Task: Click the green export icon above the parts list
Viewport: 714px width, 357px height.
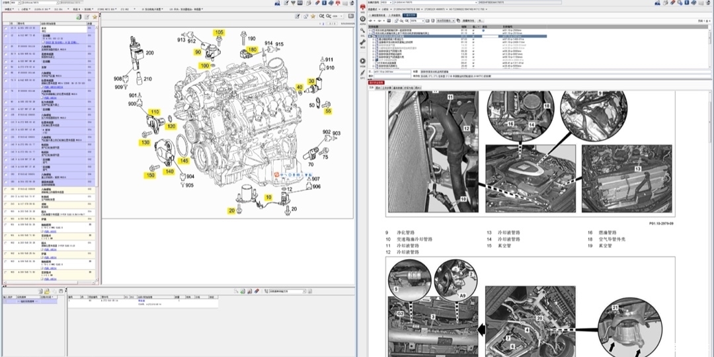Action: (78, 17)
